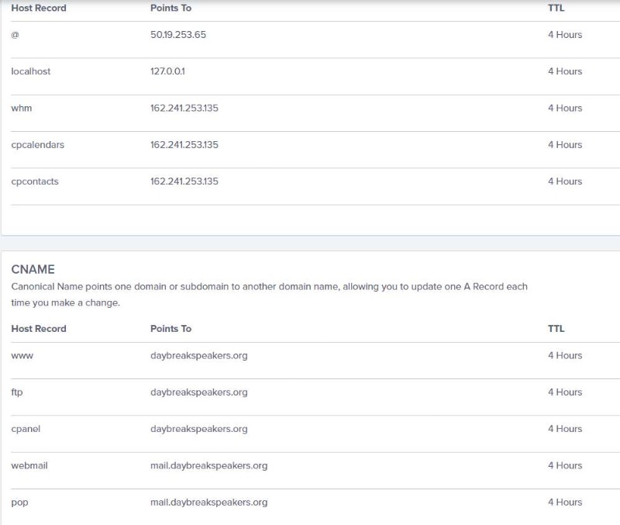This screenshot has width=620, height=525.
Task: Click the CNAME section heading
Action: point(33,269)
